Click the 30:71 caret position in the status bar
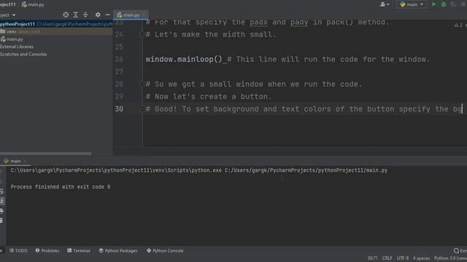Viewport: 467px width, 262px height. coord(372,258)
